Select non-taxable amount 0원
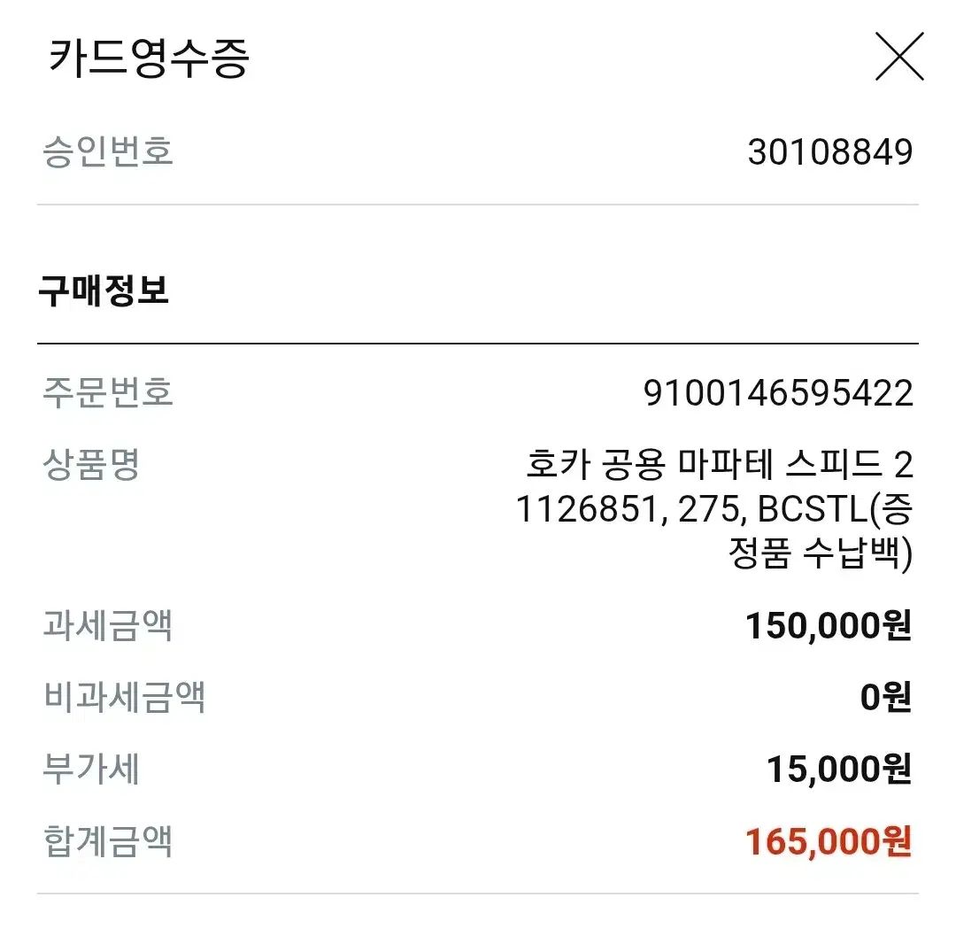956x936 pixels. (x=885, y=699)
